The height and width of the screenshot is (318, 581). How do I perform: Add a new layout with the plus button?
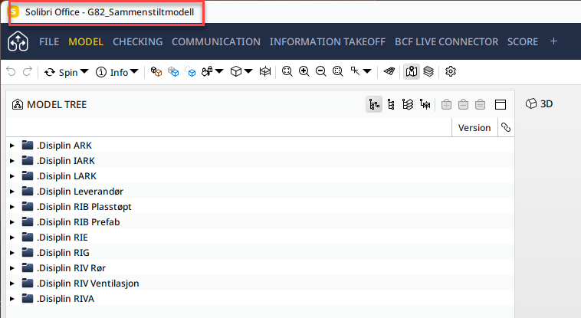pyautogui.click(x=553, y=41)
